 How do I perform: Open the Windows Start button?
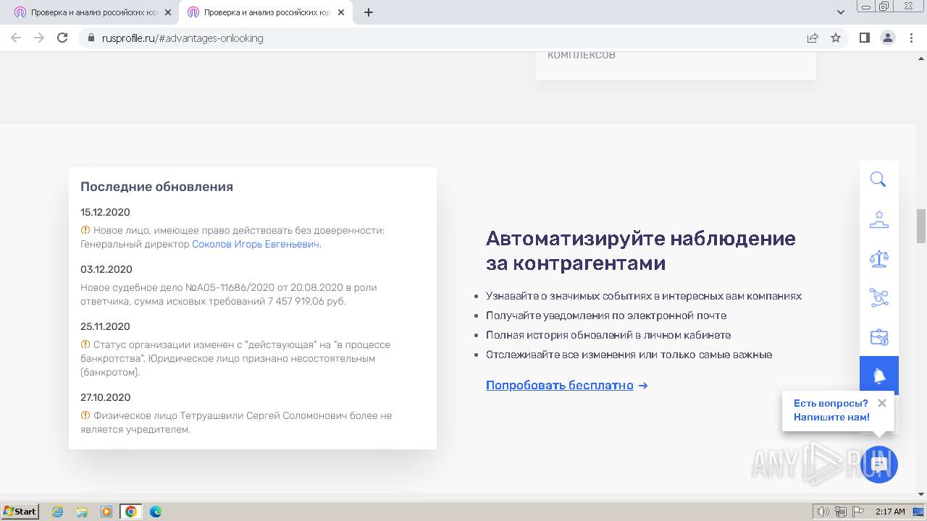20,511
